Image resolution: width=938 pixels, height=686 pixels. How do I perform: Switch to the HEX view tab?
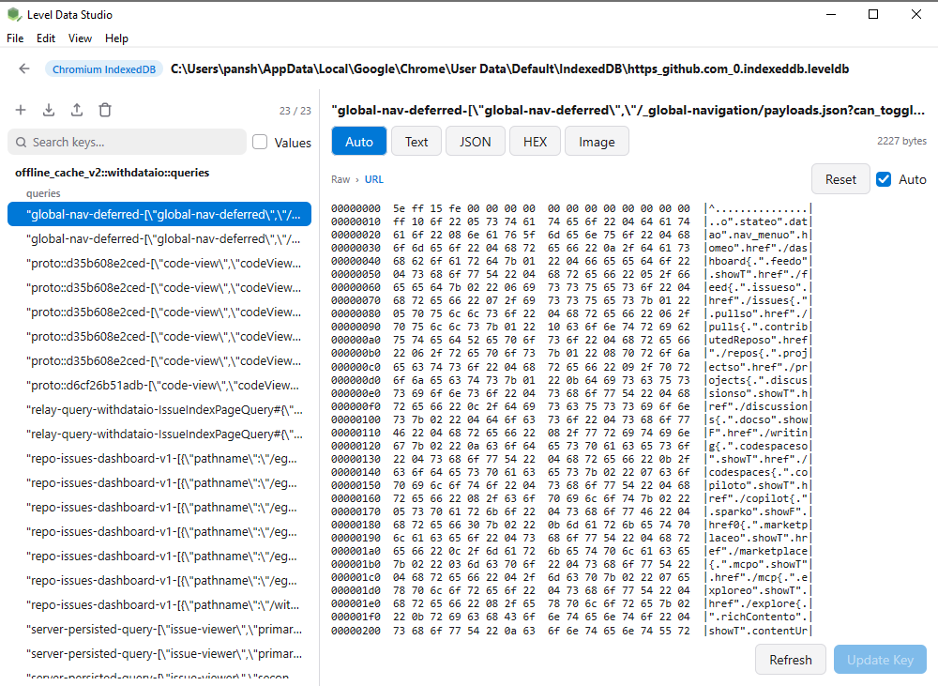(535, 142)
